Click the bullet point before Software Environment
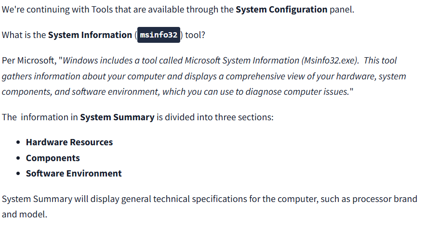425x227 pixels. [18, 174]
